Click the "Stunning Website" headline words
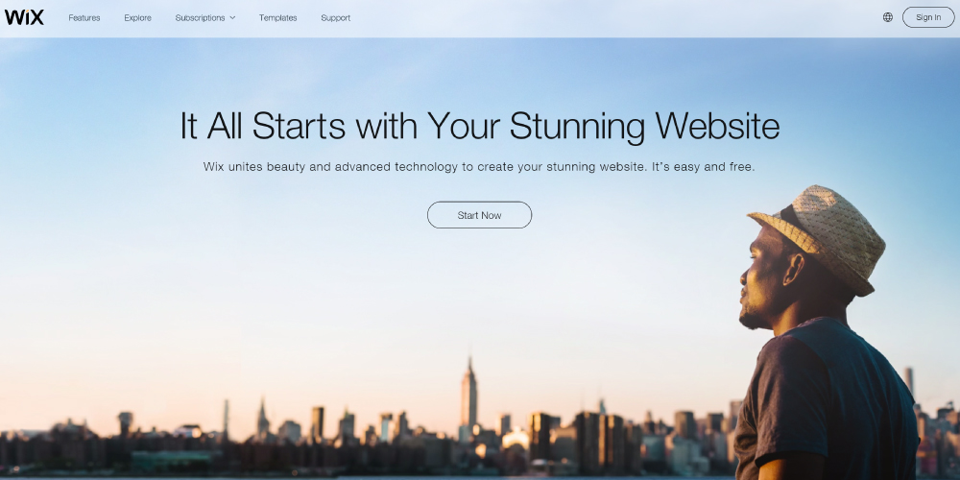960x480 pixels. [645, 126]
